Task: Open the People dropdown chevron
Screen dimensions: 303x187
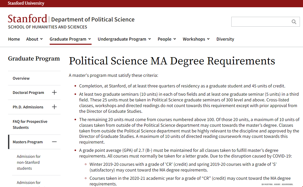Action: (x=174, y=39)
